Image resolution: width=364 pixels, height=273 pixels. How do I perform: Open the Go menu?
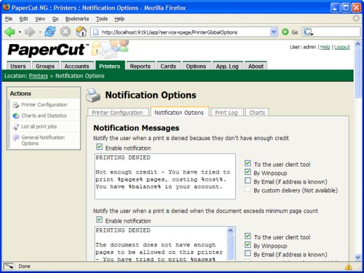55,19
